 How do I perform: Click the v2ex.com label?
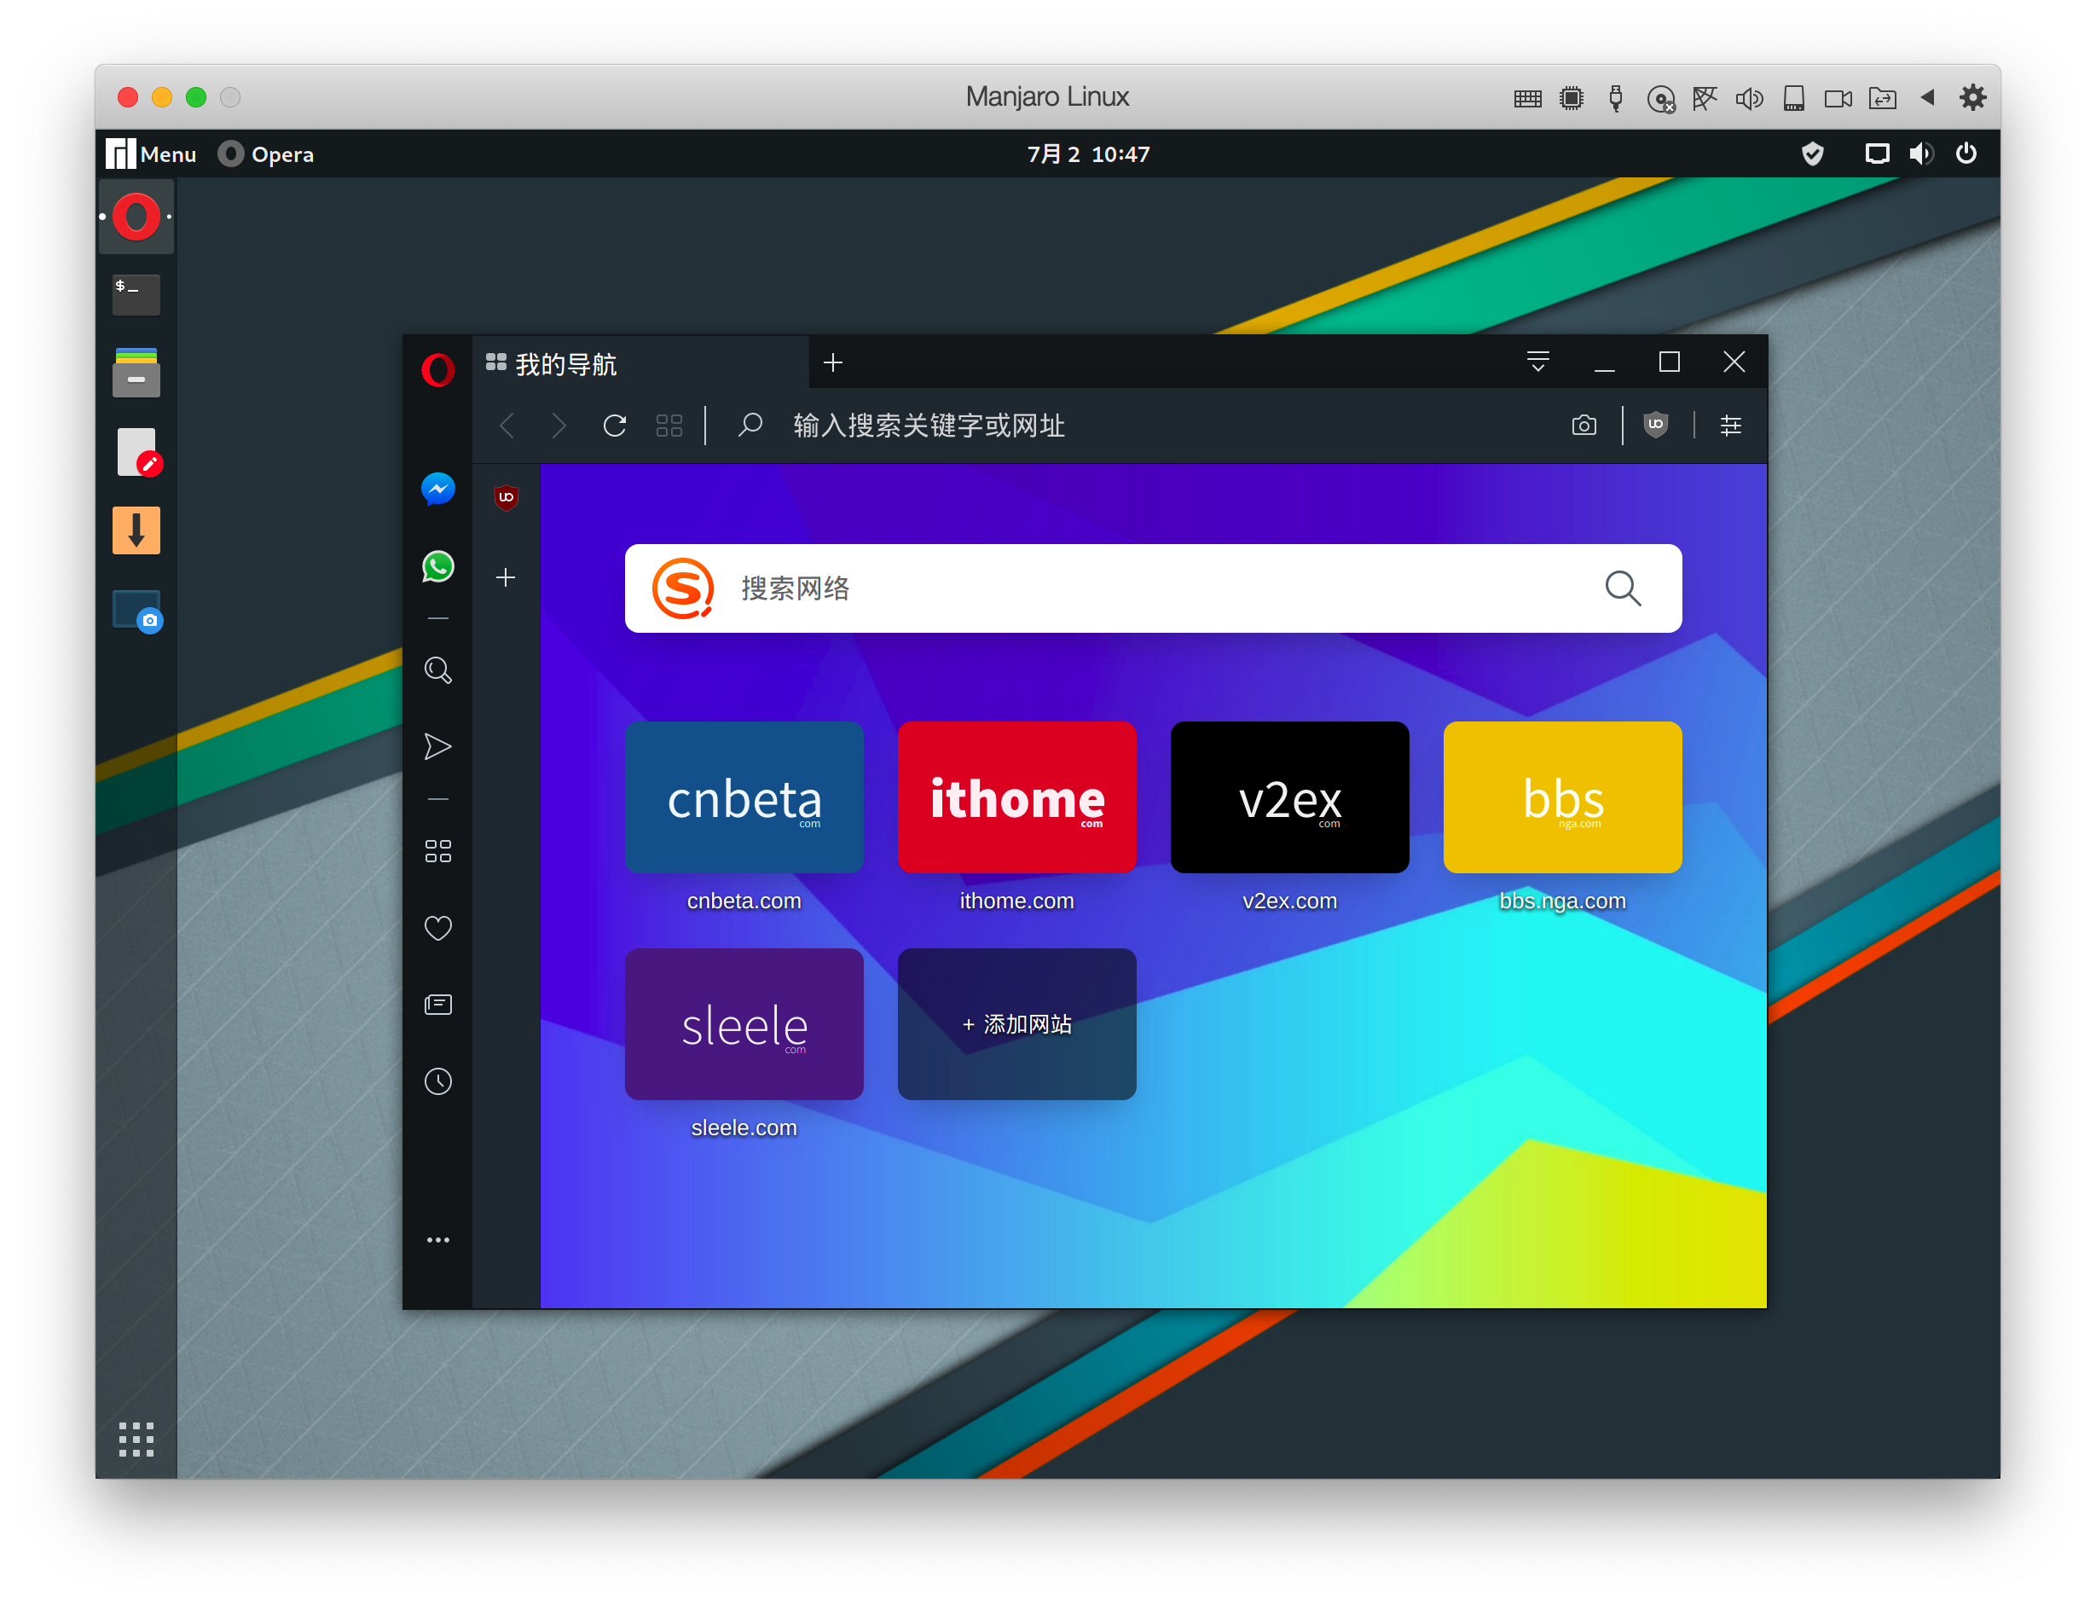coord(1289,901)
